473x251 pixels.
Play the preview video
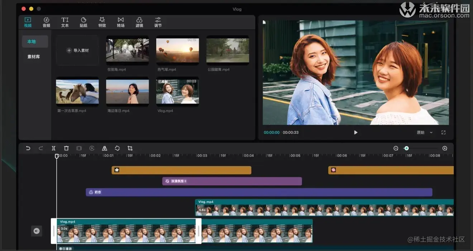[356, 132]
